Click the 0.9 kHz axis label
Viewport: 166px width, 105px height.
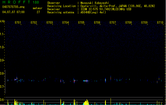coord(2,60)
